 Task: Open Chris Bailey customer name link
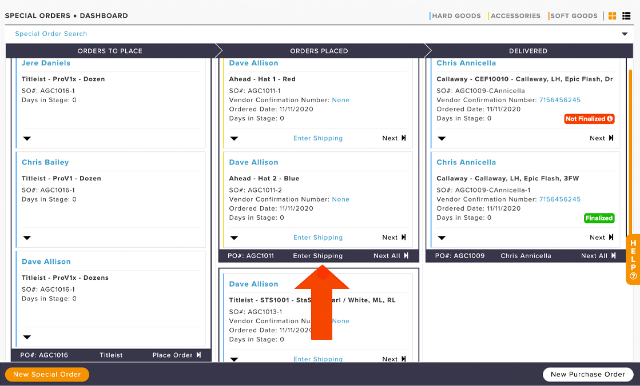click(x=45, y=162)
